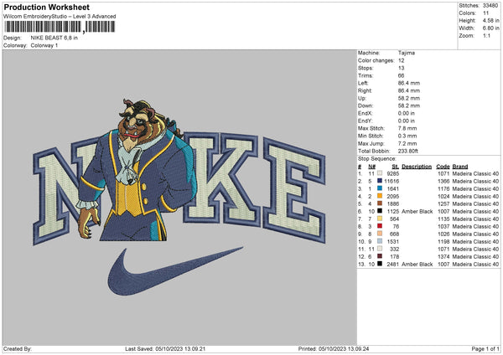
Task: Click the Code column header
Action: point(443,167)
